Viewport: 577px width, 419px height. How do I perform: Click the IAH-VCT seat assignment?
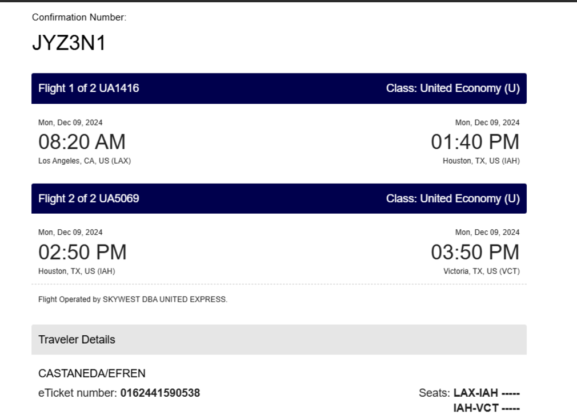(487, 408)
